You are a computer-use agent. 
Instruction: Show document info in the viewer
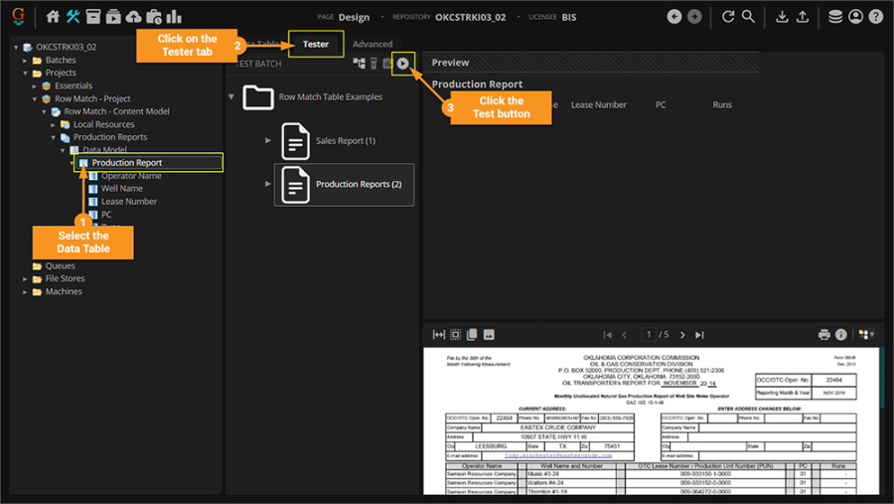click(841, 334)
